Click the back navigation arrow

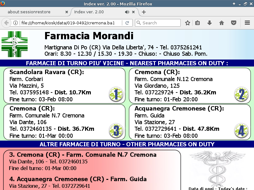click(6, 23)
